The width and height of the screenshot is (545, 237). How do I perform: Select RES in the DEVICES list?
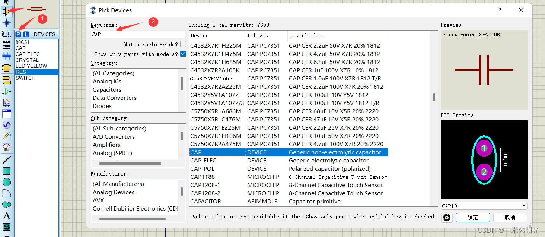(x=36, y=72)
